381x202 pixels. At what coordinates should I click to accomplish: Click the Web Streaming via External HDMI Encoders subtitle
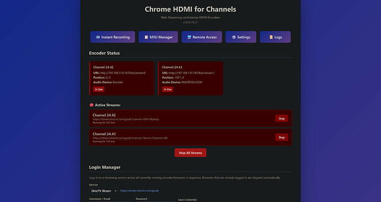pos(190,18)
